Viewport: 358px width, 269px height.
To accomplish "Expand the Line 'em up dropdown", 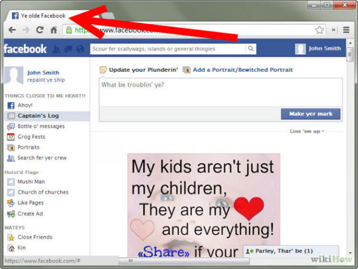I will click(x=307, y=131).
